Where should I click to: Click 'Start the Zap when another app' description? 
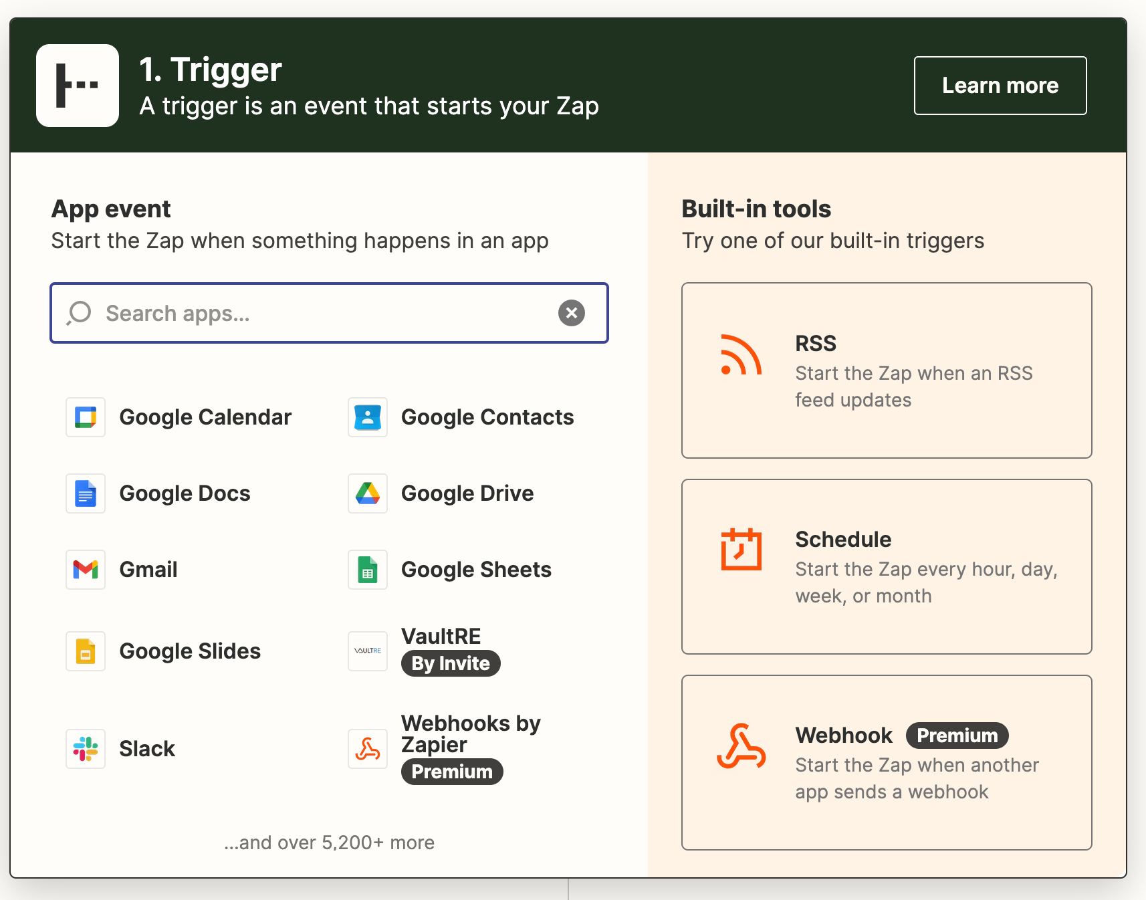click(917, 778)
